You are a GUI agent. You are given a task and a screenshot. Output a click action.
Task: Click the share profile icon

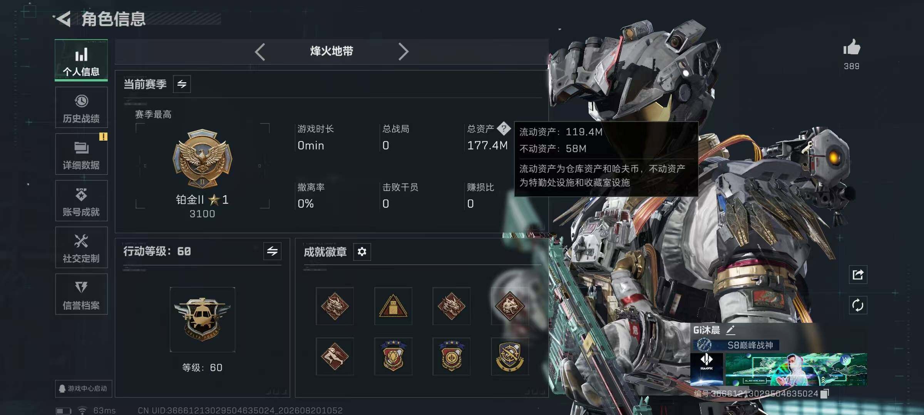(x=858, y=275)
